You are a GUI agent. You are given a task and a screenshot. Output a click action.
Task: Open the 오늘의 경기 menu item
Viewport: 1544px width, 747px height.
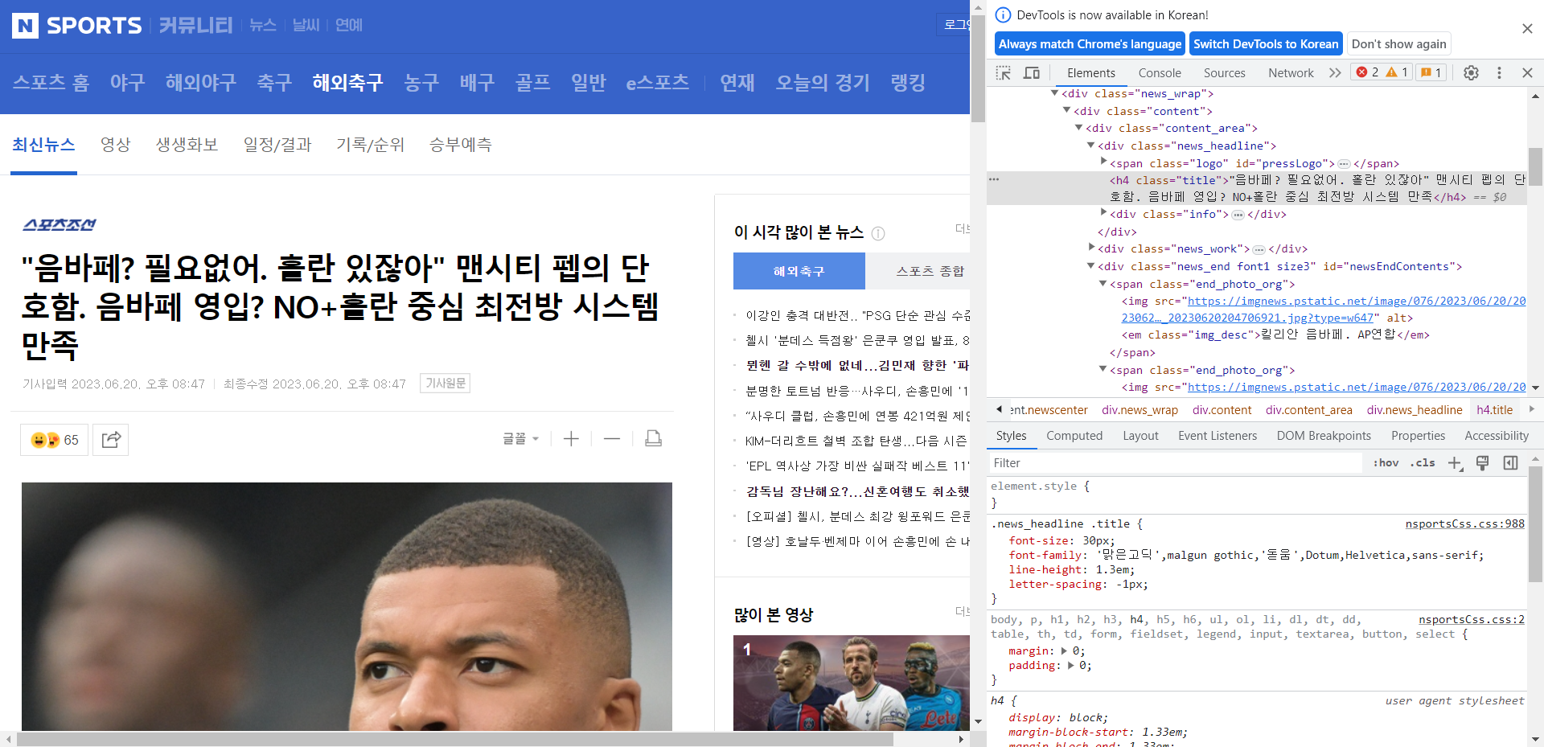pos(823,82)
